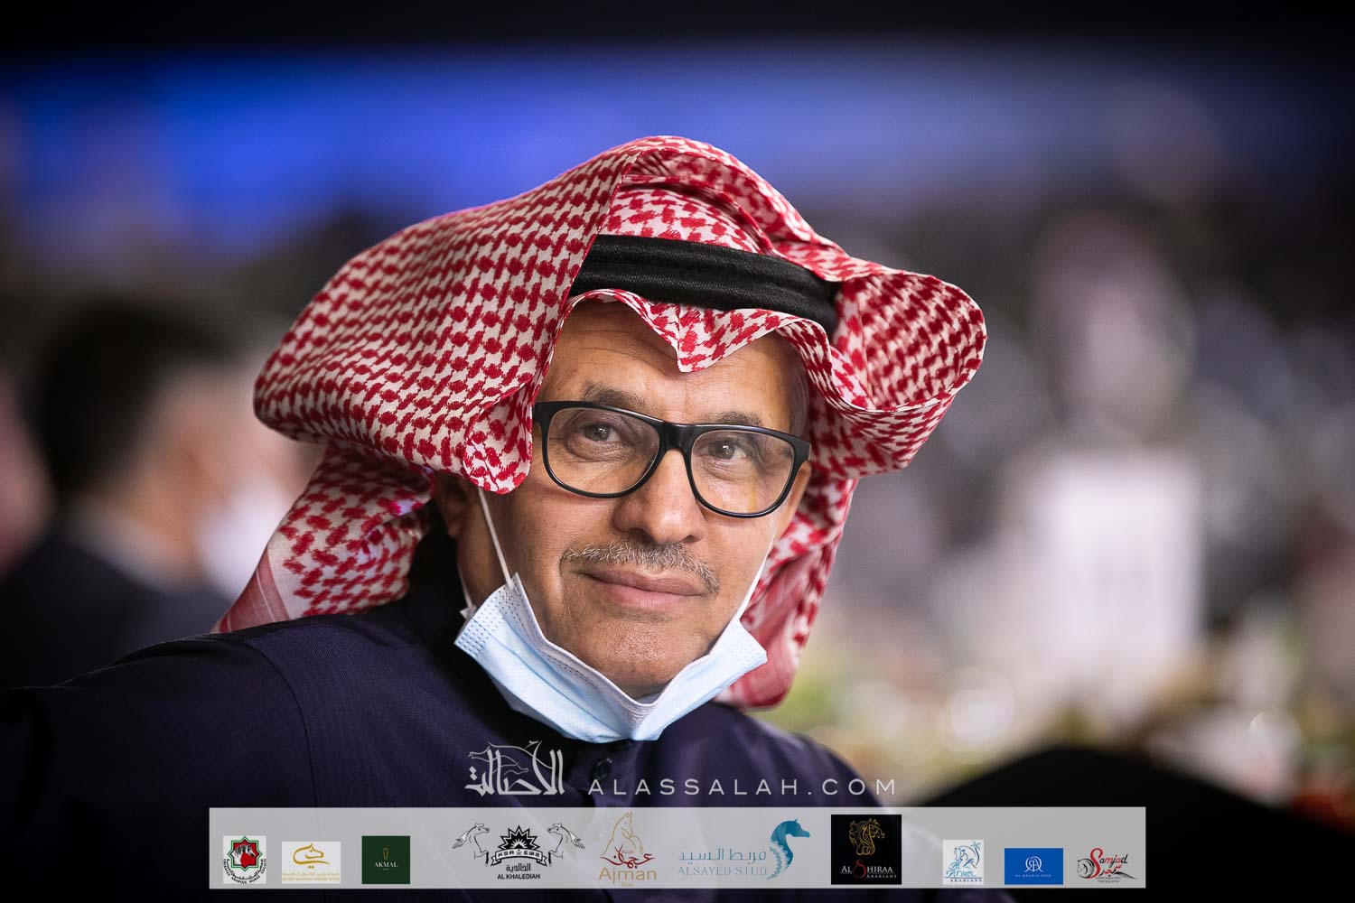Image resolution: width=1355 pixels, height=903 pixels.
Task: Click the blue Al Arabia Stud logo
Action: coord(1033,865)
